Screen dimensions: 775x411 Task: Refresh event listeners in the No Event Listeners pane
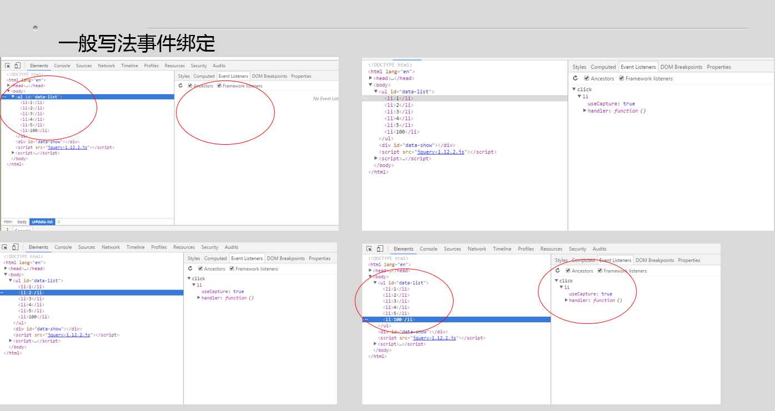pos(181,86)
